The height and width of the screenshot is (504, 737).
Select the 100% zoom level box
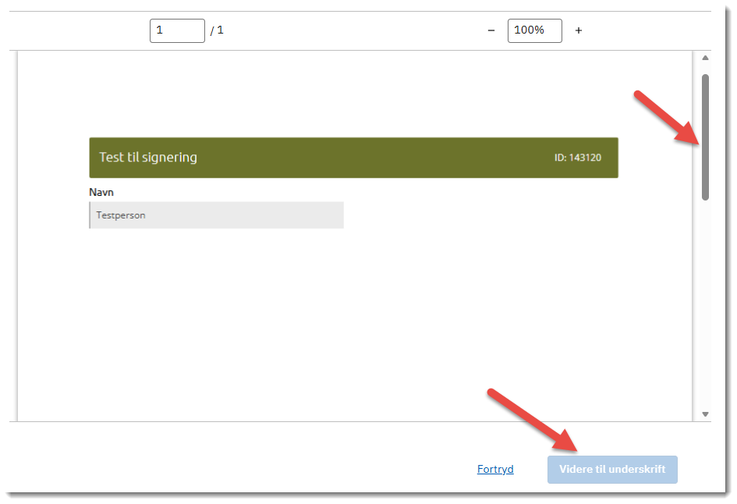(x=534, y=30)
